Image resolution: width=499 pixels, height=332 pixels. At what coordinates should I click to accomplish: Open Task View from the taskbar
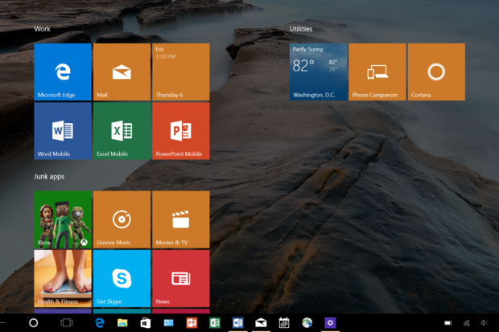pos(67,323)
